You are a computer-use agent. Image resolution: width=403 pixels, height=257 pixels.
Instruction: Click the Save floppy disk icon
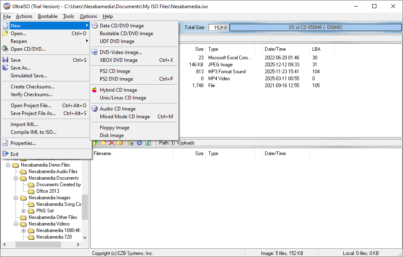click(5, 60)
